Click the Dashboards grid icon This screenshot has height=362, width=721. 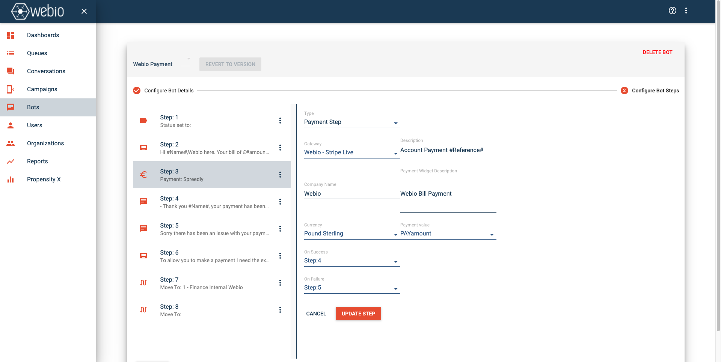[x=11, y=35]
